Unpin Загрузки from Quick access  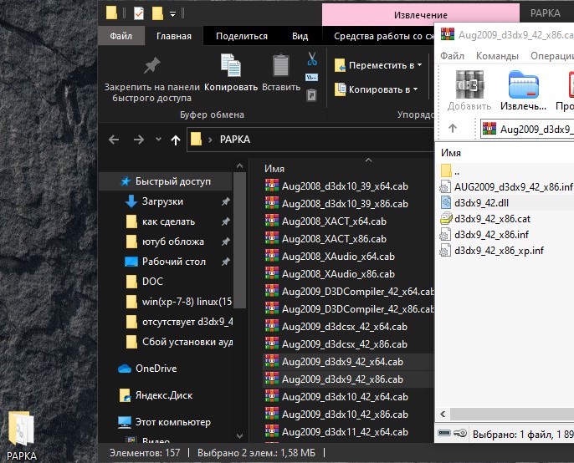tap(226, 201)
